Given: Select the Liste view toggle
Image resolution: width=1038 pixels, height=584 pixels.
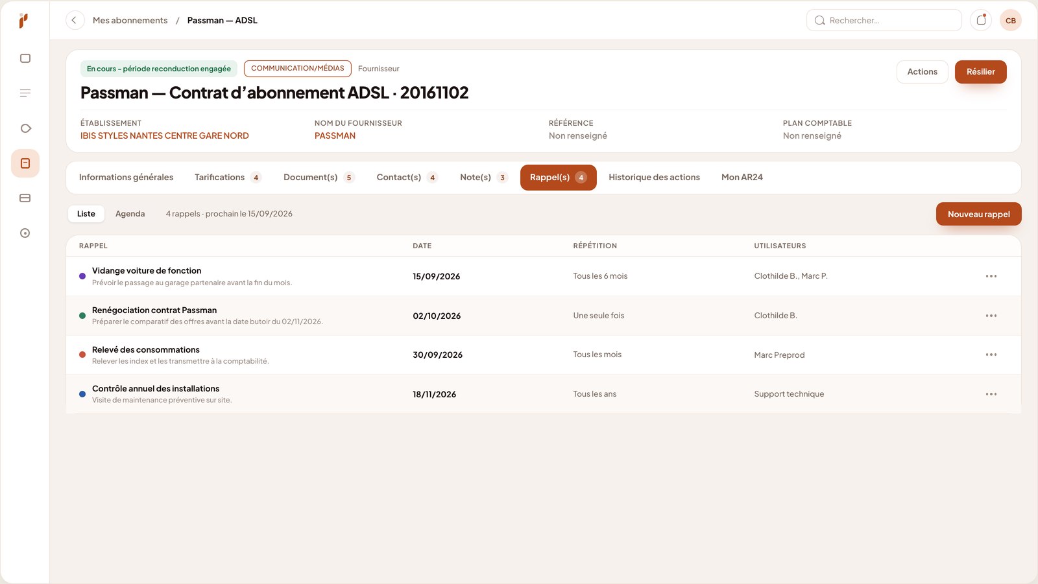Looking at the screenshot, I should pyautogui.click(x=86, y=214).
